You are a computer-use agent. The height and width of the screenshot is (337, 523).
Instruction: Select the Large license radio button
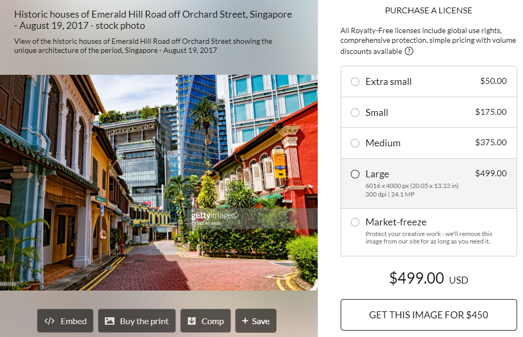355,174
